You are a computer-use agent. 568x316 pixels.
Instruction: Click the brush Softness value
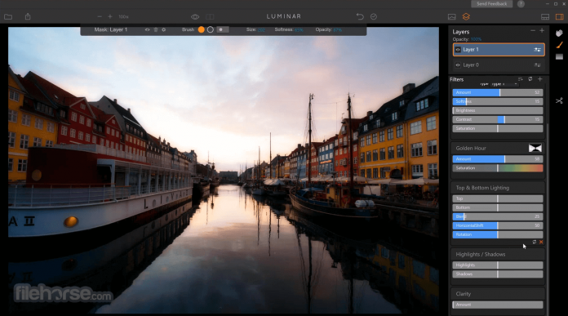pyautogui.click(x=299, y=29)
